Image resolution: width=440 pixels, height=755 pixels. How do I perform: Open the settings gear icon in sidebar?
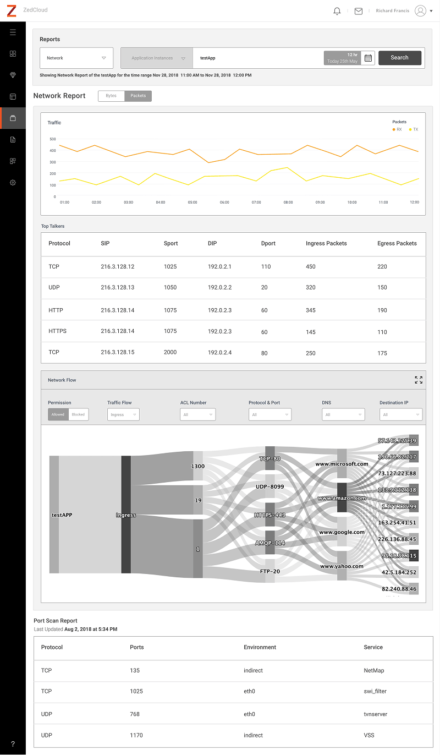click(x=13, y=182)
